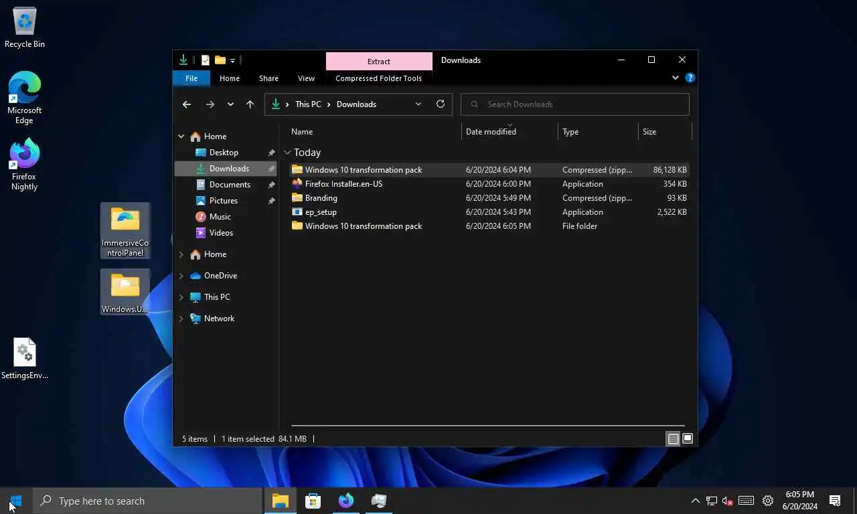Open the Recycle Bin desktop icon
857x514 pixels.
coord(25,27)
